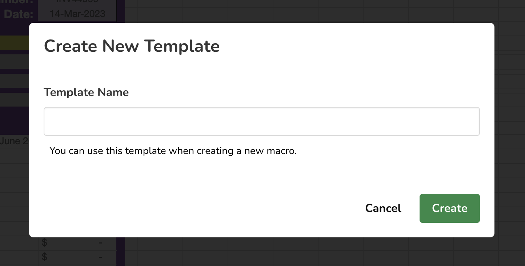The width and height of the screenshot is (525, 266).
Task: Click the helper text about new macro
Action: [173, 151]
